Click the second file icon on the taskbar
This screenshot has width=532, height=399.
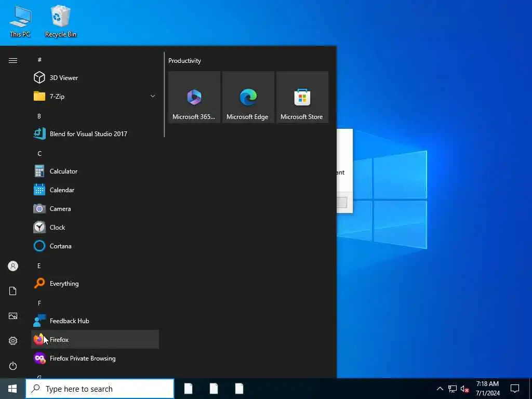214,389
